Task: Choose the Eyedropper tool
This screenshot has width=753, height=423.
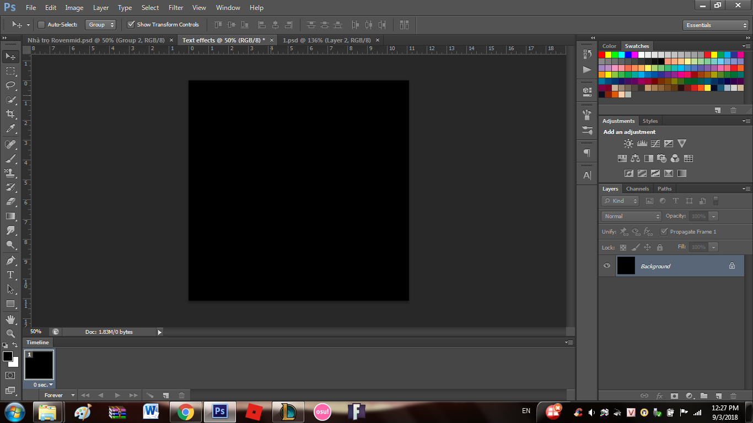Action: coord(10,129)
